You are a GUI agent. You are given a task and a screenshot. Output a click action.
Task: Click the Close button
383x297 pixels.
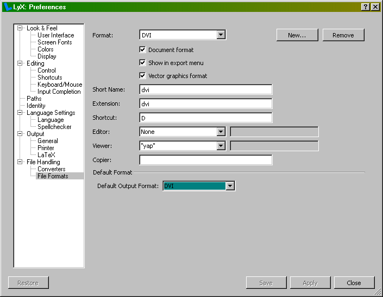click(354, 282)
